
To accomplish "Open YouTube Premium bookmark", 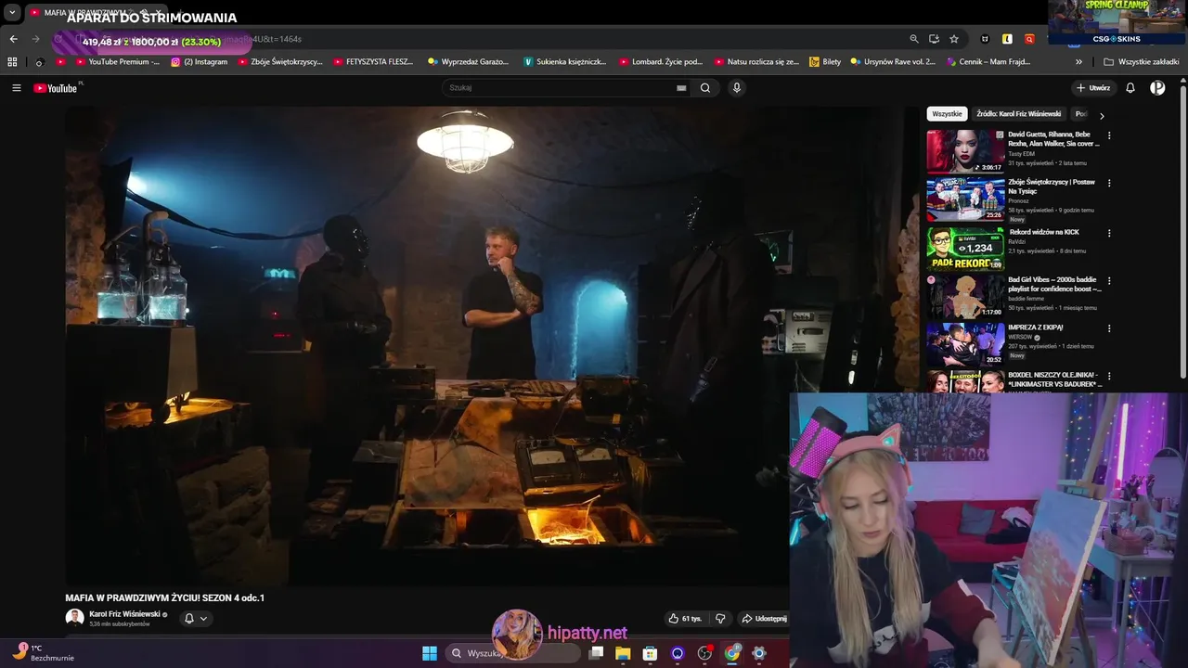I will pos(117,62).
